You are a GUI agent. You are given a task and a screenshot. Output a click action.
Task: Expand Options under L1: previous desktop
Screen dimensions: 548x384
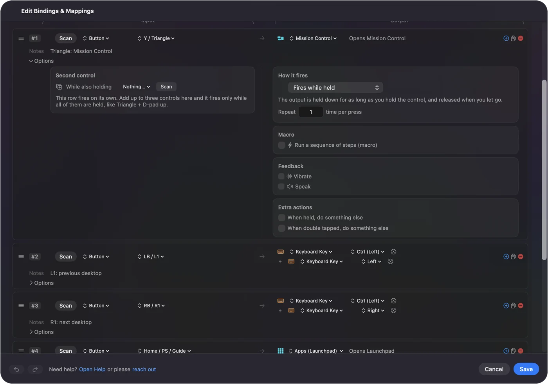click(x=41, y=283)
